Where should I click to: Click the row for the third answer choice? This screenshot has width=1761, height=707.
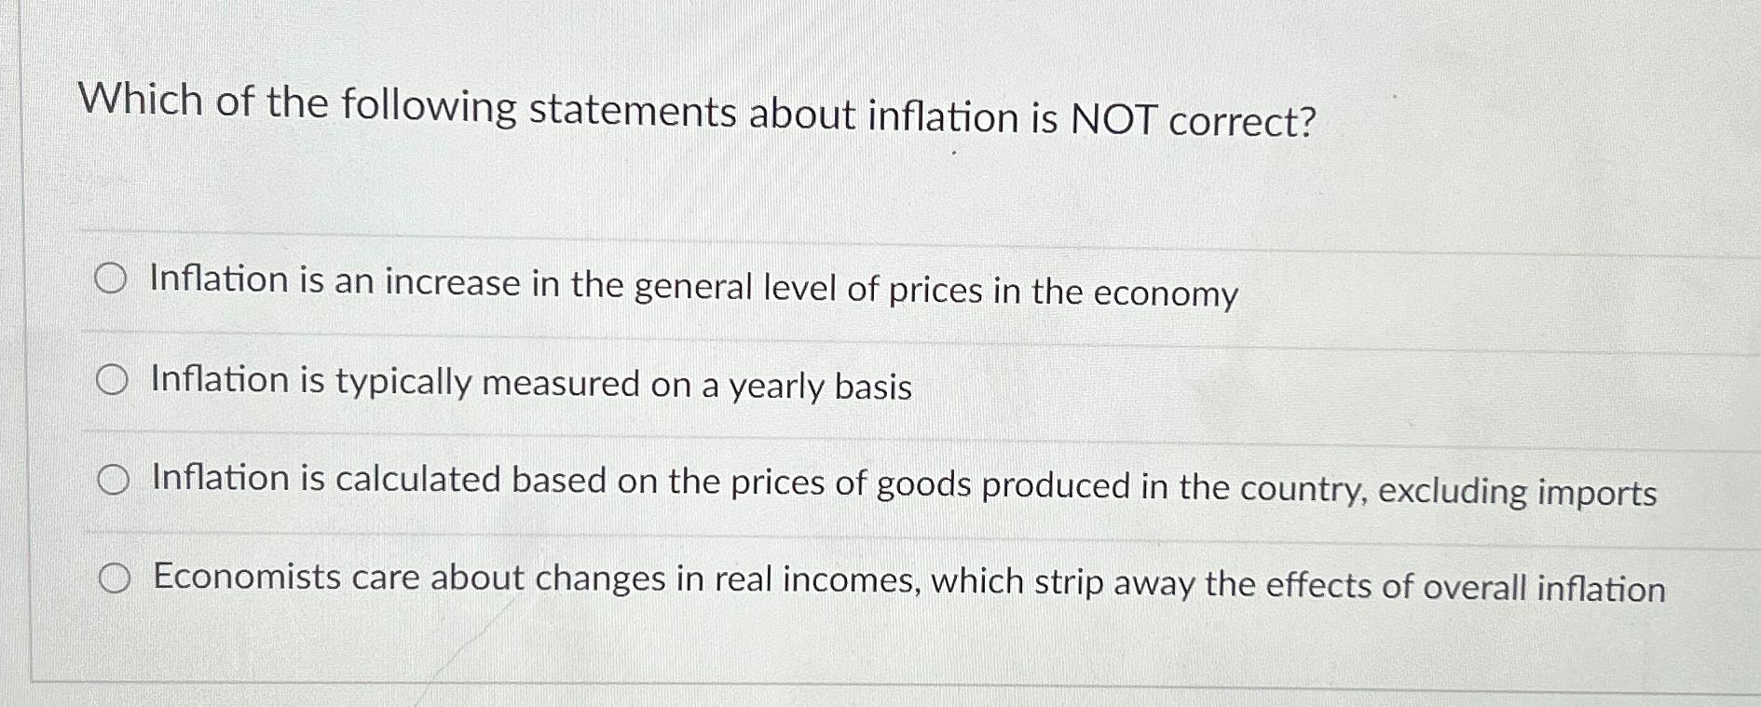click(839, 483)
